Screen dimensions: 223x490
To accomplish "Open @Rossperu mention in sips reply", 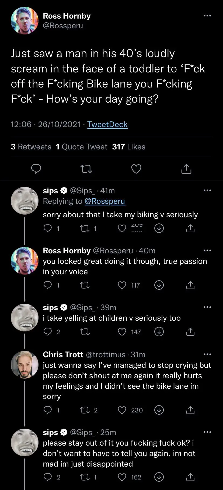I will 105,201.
